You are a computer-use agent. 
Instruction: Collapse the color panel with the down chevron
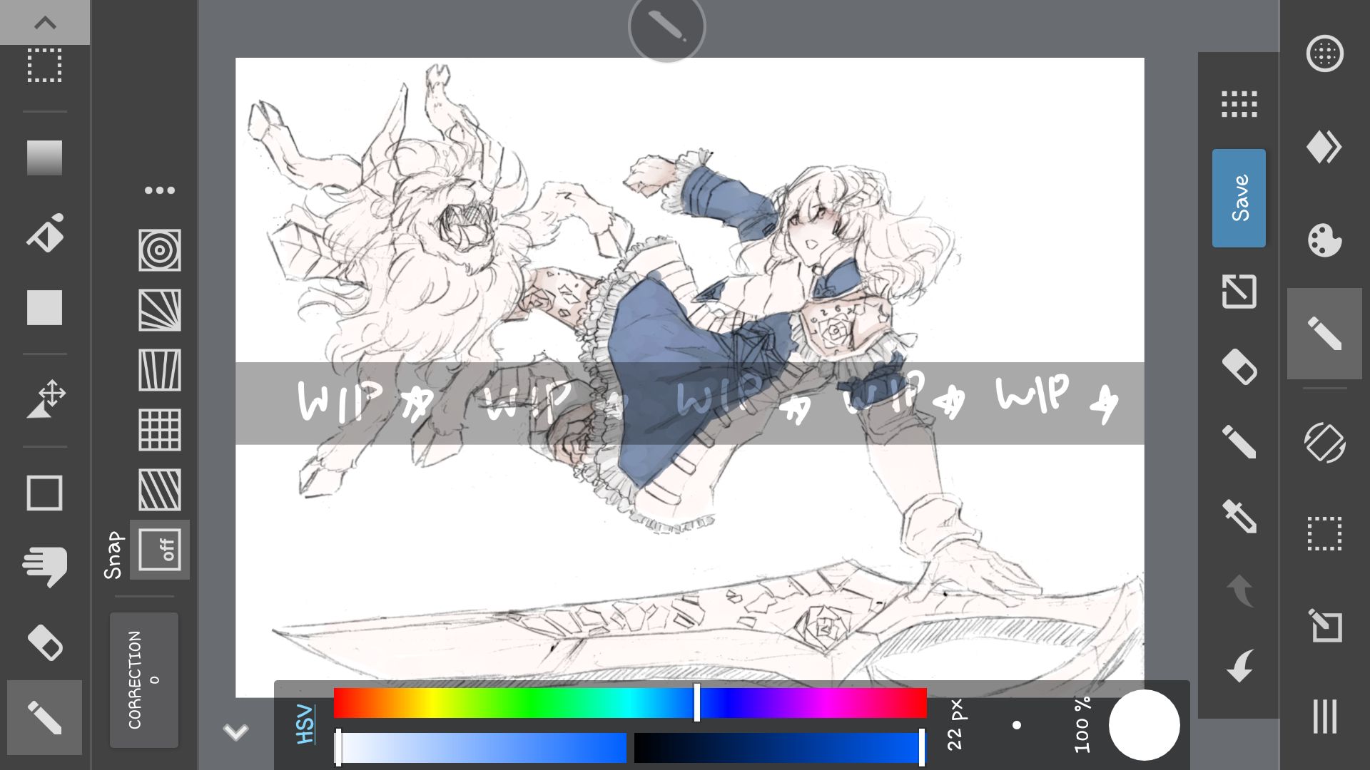(235, 731)
